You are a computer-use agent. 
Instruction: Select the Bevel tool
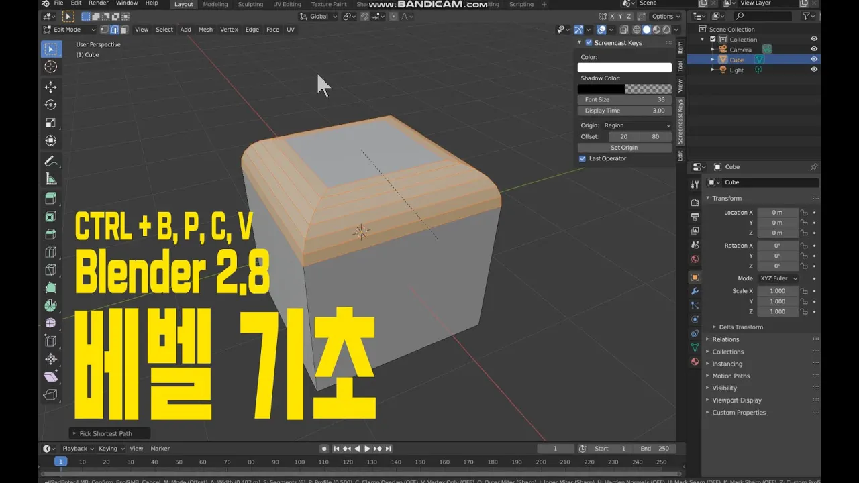pos(50,235)
